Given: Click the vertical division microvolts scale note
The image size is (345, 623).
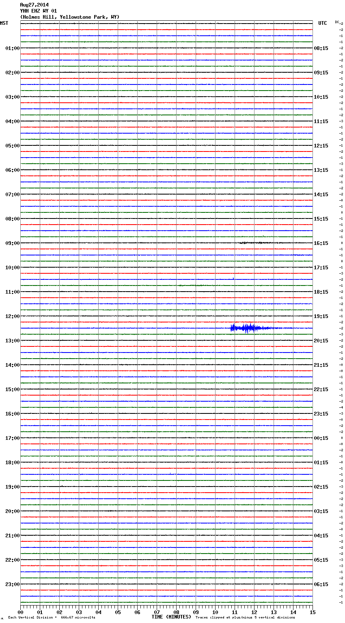Looking at the screenshot, I should [52, 618].
